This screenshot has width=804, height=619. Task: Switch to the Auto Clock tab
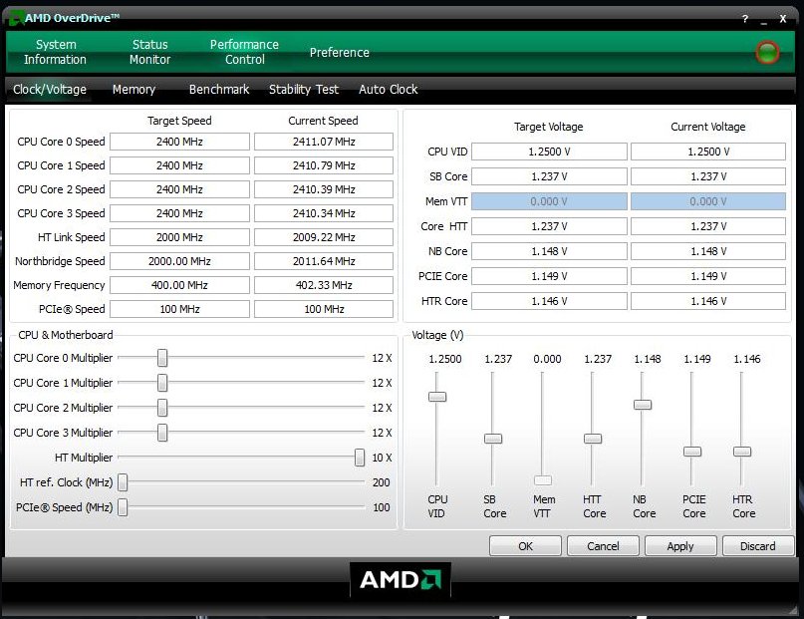(389, 90)
